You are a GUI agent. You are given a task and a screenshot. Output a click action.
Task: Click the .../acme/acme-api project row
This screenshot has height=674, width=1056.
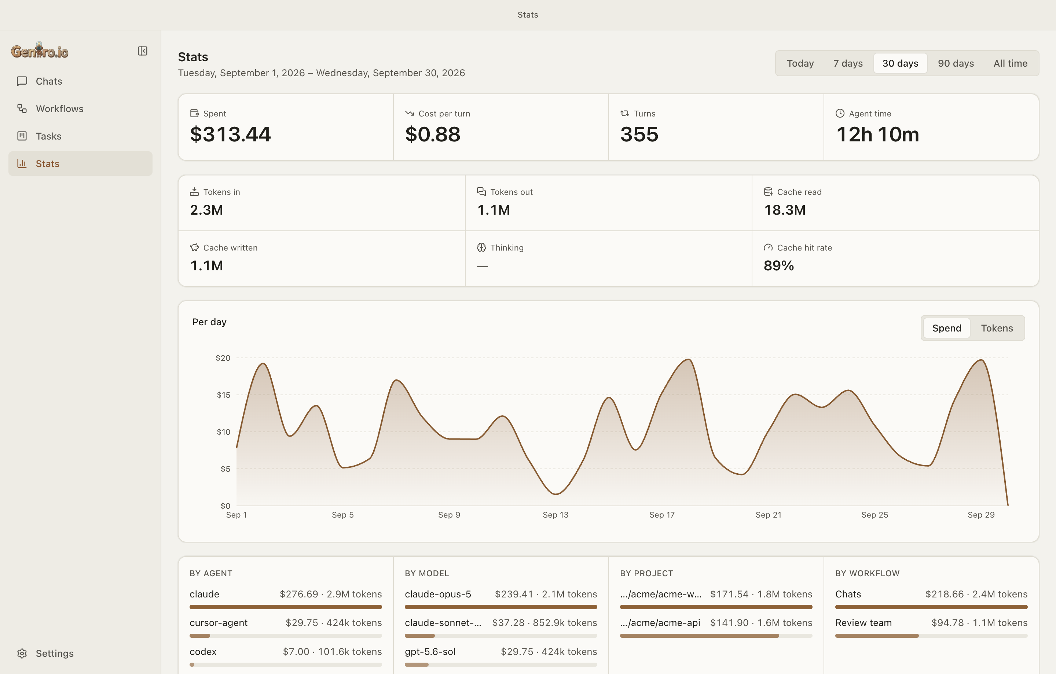coord(716,627)
